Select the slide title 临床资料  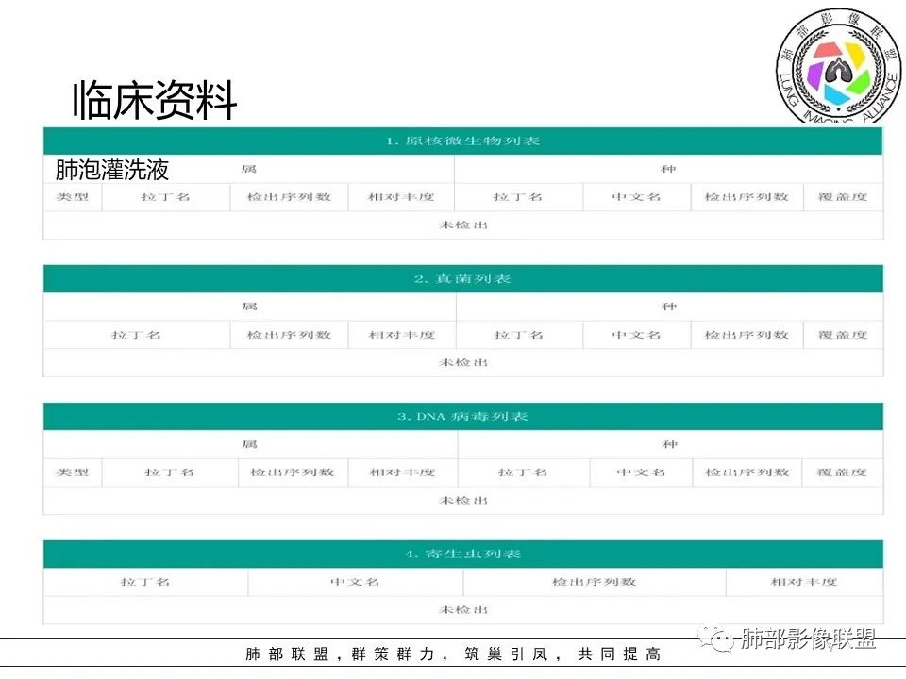point(155,101)
